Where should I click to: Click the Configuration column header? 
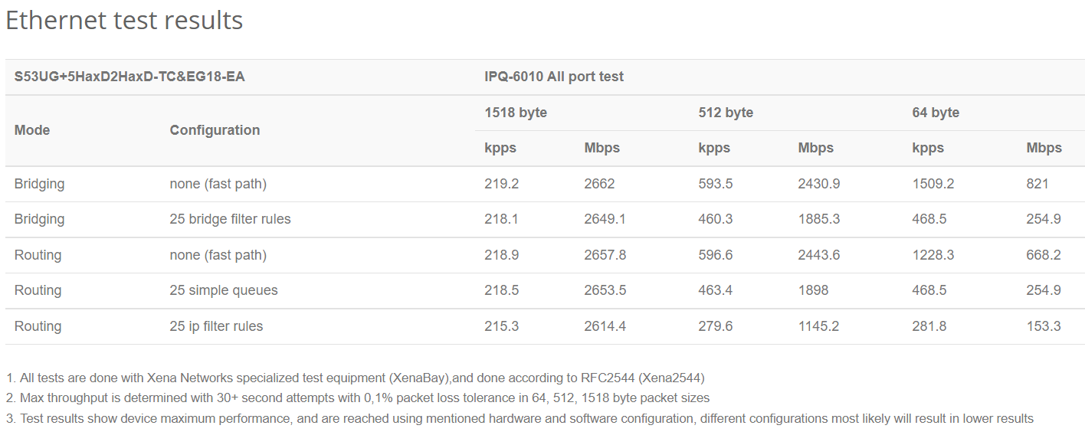(x=215, y=130)
